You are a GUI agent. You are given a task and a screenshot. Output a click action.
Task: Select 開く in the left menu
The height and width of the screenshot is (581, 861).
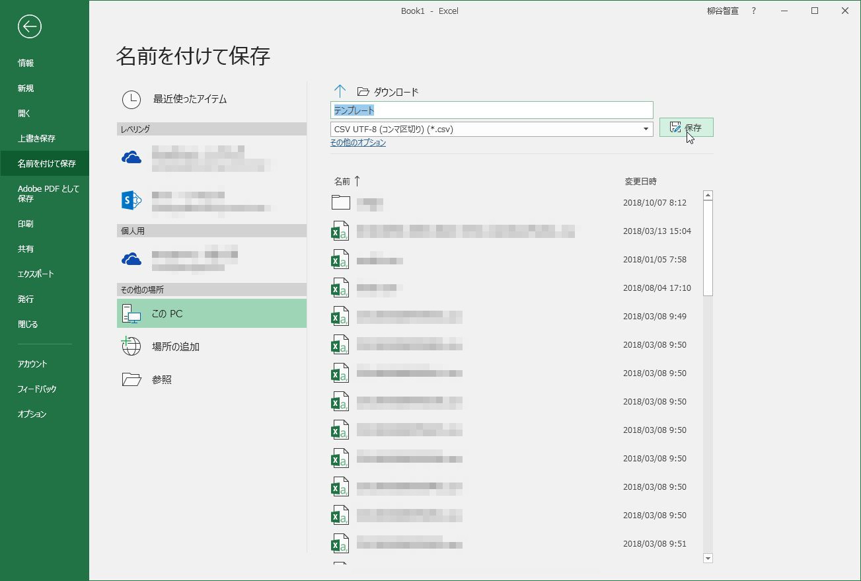pos(24,114)
